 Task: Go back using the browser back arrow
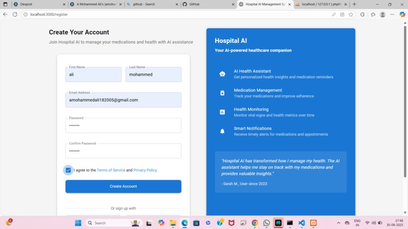(5, 14)
